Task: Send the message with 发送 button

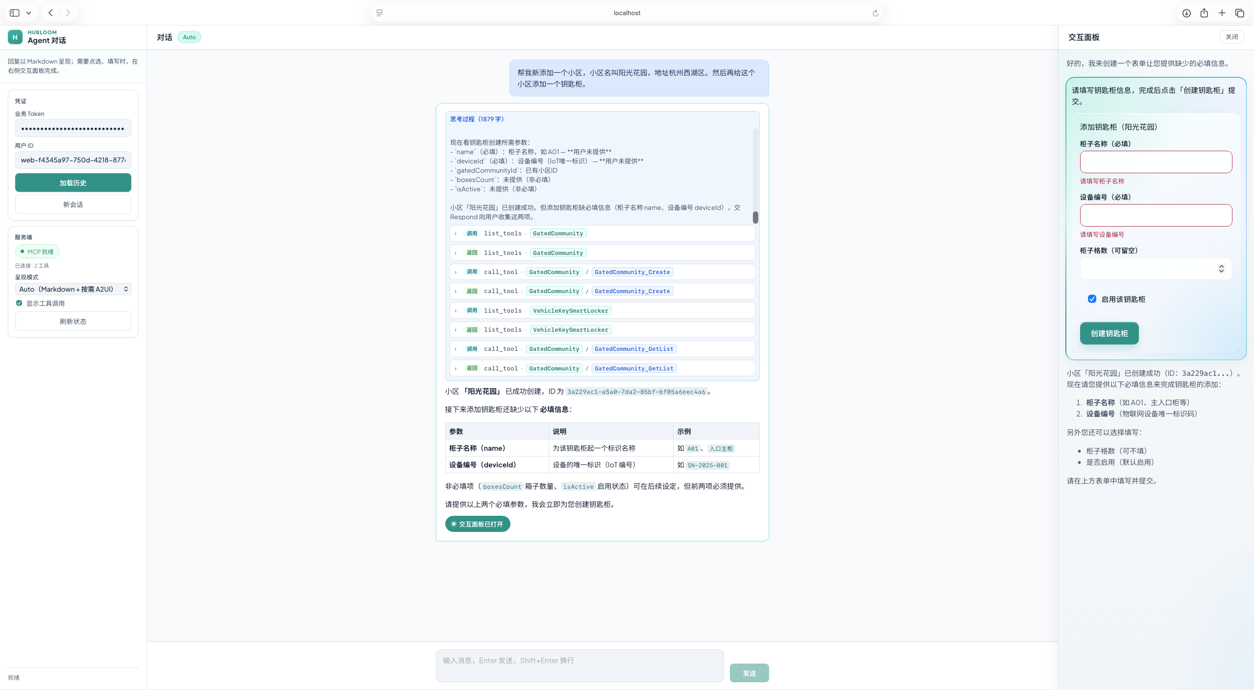Action: click(x=749, y=673)
